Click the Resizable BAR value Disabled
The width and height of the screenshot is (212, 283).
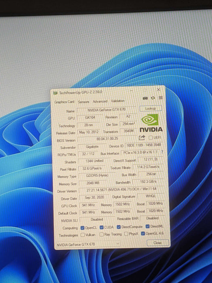pos(152,218)
